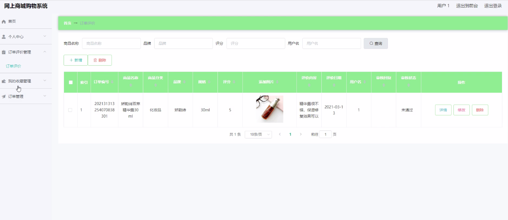Click the product image thumbnail in row 1
508x220 pixels.
(270, 109)
